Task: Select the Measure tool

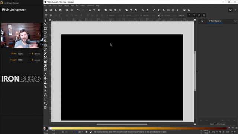Action: [45, 99]
